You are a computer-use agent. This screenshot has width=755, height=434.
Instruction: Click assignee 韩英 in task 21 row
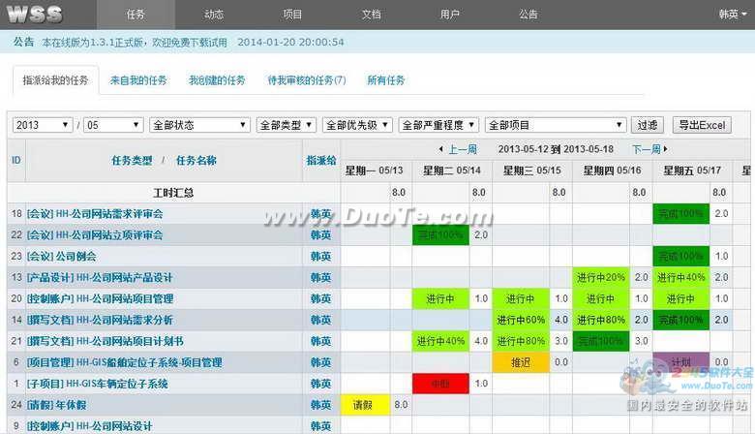pyautogui.click(x=320, y=341)
